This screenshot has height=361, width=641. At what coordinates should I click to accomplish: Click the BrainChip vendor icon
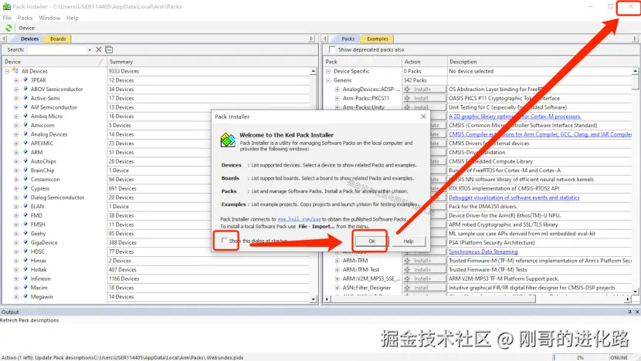[25, 170]
